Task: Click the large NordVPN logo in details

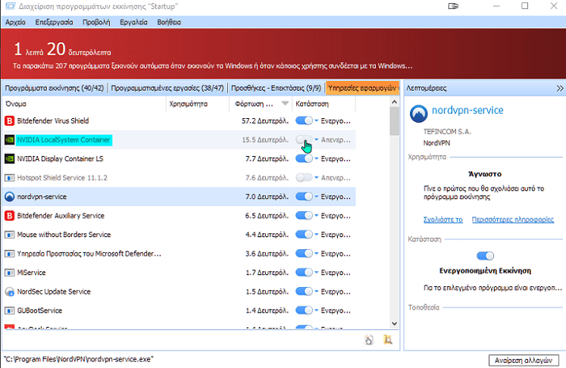Action: coord(419,114)
